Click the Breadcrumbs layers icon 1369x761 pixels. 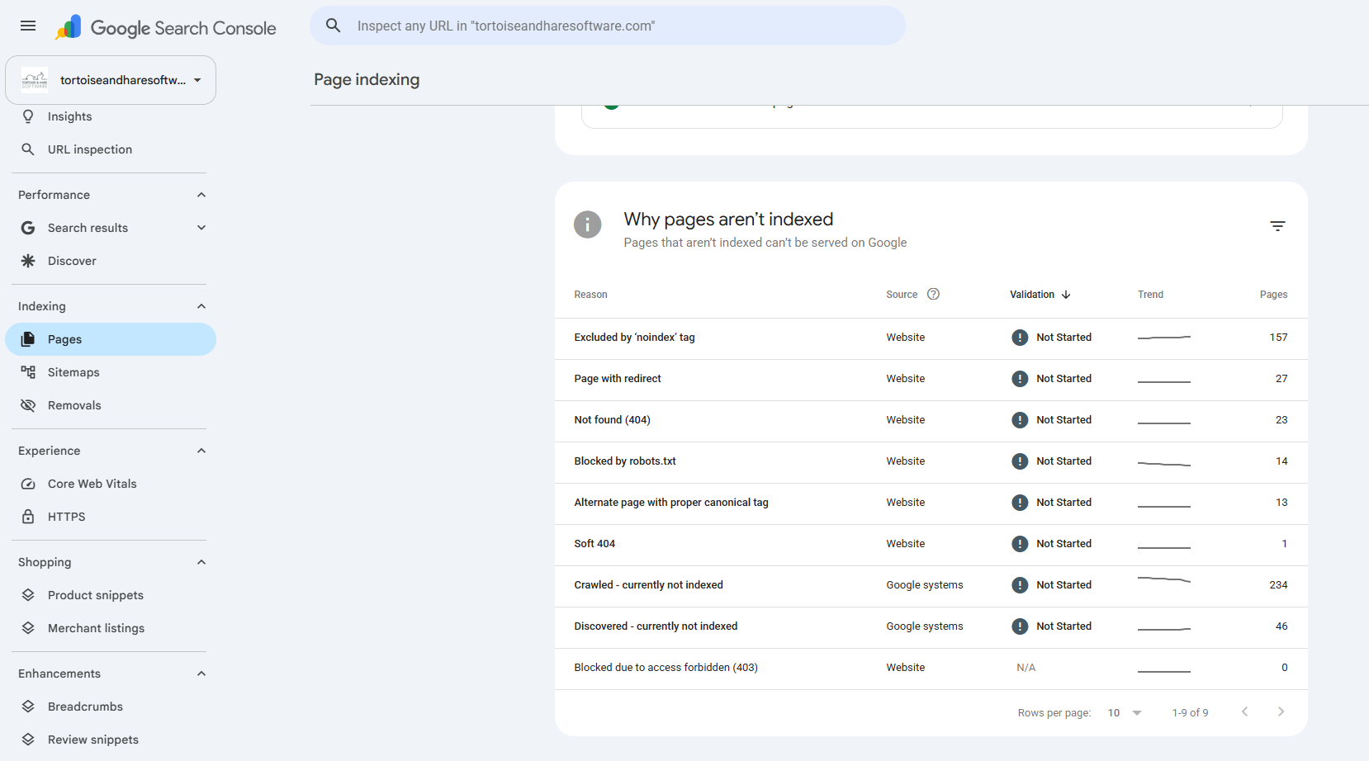point(28,707)
